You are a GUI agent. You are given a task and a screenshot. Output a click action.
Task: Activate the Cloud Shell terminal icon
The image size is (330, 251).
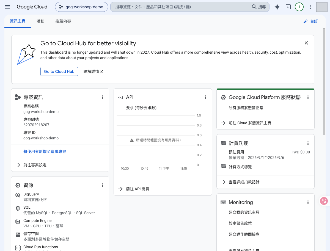click(x=288, y=7)
